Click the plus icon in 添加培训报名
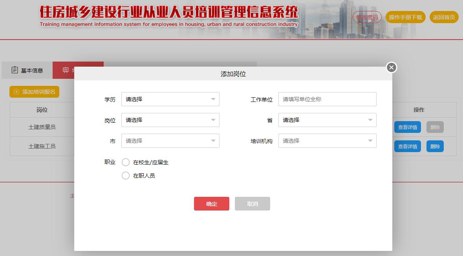This screenshot has width=463, height=256. coord(16,92)
